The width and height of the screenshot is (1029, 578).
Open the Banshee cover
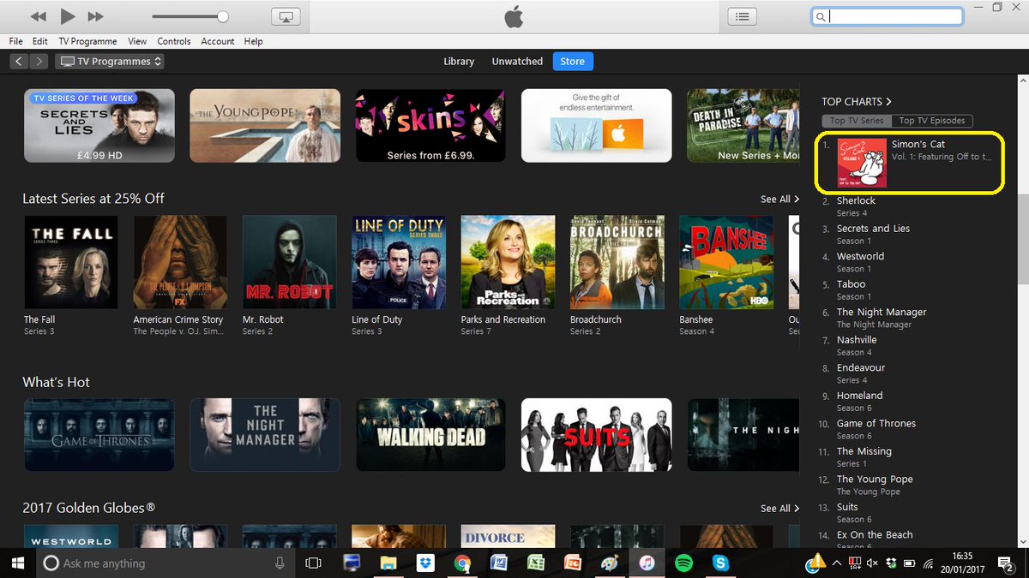pyautogui.click(x=726, y=262)
